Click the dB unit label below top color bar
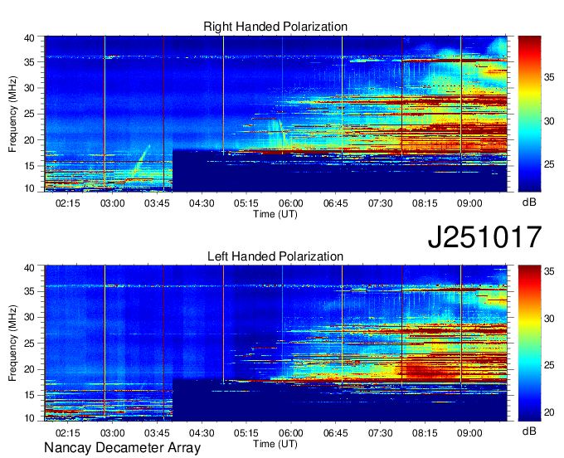564x458 pixels. pyautogui.click(x=529, y=202)
